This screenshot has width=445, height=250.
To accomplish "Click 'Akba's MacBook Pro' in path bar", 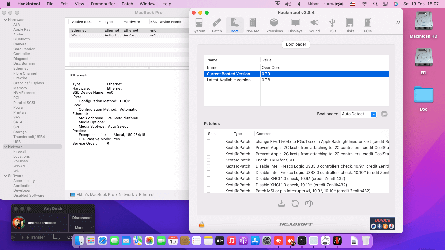I will 95,194.
